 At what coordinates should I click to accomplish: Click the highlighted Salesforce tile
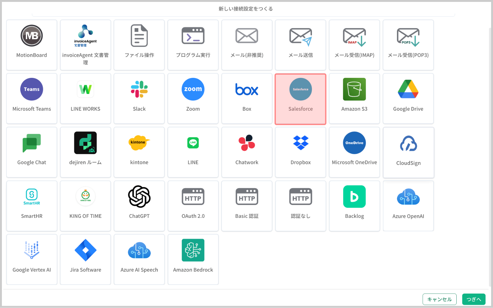(x=301, y=99)
